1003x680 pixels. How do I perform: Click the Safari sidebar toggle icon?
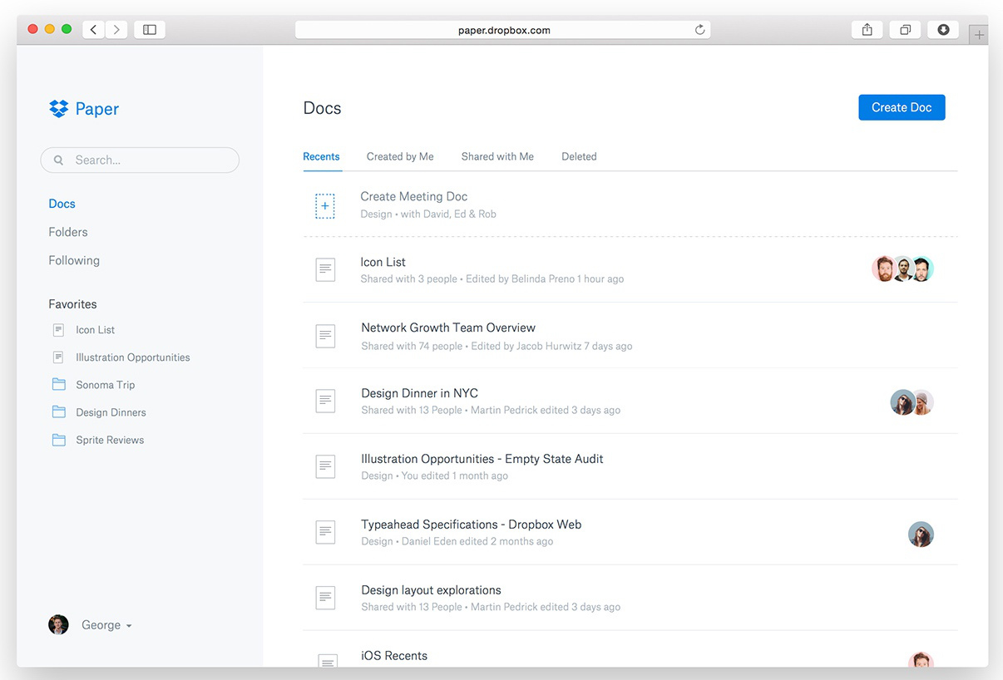[149, 28]
